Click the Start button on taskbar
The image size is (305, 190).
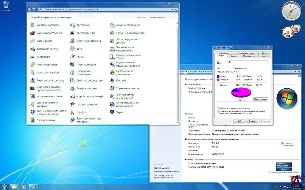pyautogui.click(x=4, y=187)
